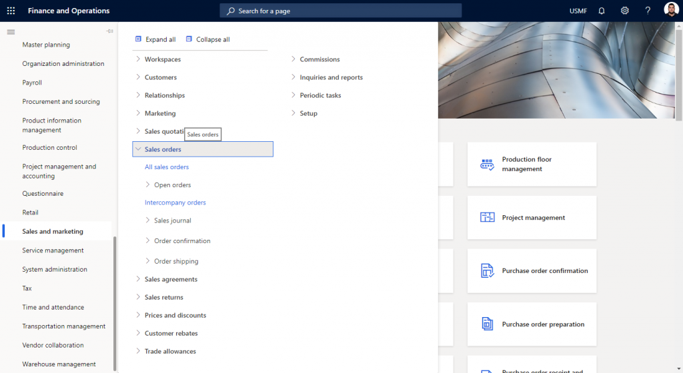Open the Intercompany orders link
This screenshot has width=683, height=373.
175,202
